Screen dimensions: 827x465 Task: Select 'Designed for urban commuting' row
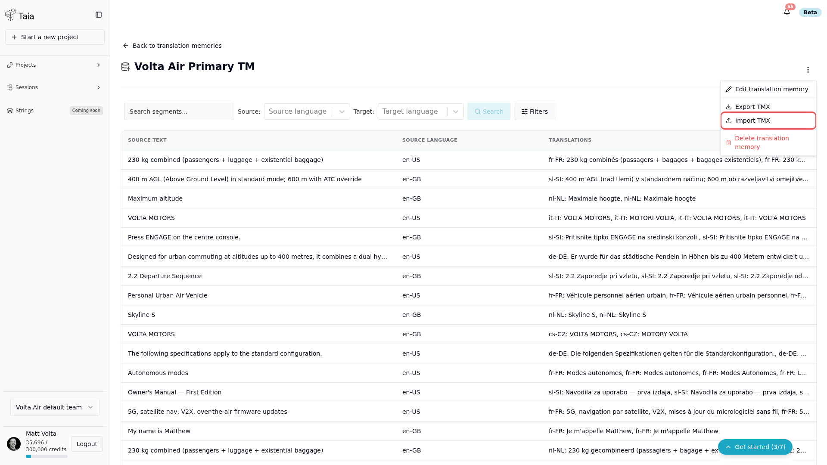468,257
